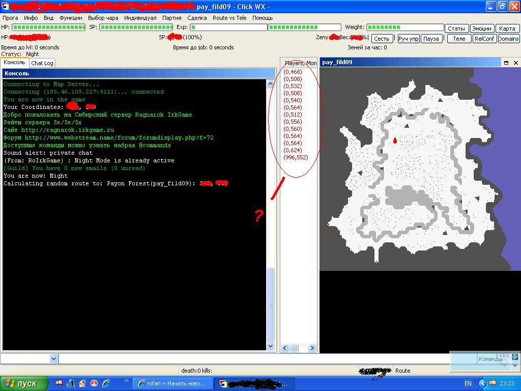This screenshot has width=521, height=391.
Task: Open the Сделка menu
Action: 197,18
